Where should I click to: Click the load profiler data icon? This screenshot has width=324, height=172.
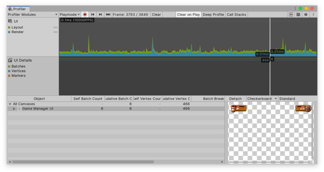click(291, 14)
